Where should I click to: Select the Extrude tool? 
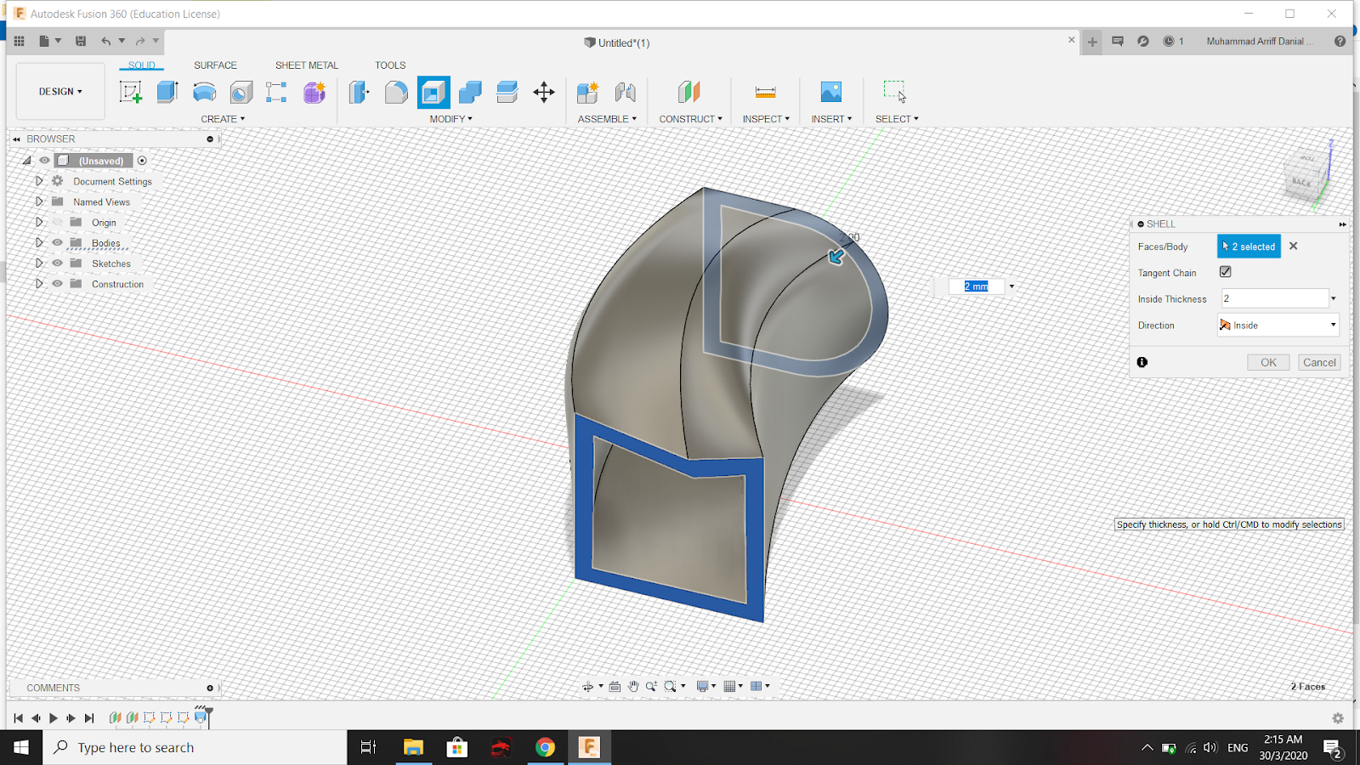pyautogui.click(x=167, y=92)
